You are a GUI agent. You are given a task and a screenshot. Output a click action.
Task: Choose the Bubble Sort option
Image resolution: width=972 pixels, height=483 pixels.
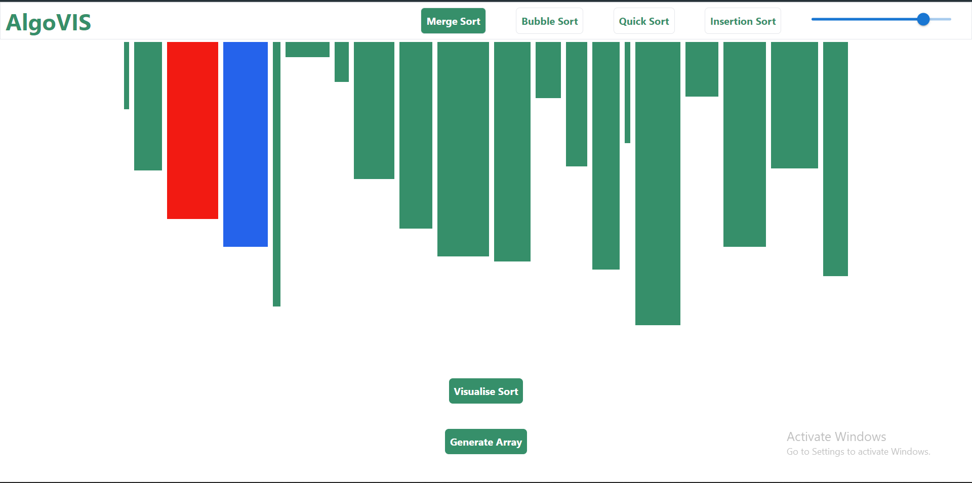[x=549, y=21]
